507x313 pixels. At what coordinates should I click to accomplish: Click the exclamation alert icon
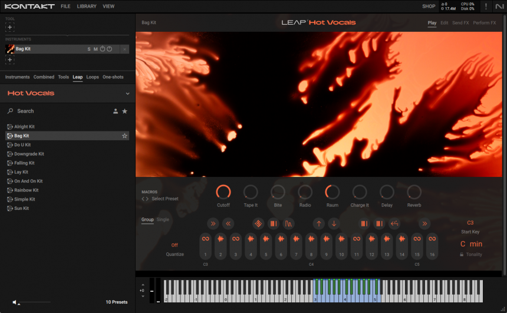[486, 6]
